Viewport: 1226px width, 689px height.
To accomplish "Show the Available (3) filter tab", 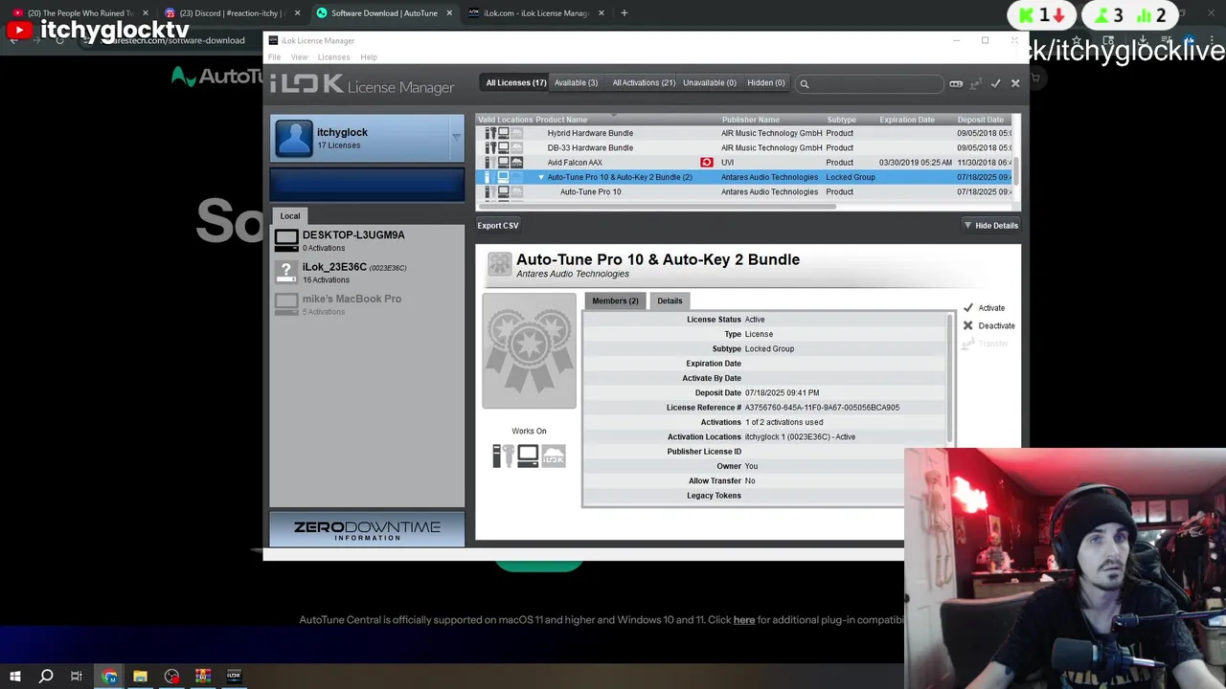I will click(x=576, y=83).
